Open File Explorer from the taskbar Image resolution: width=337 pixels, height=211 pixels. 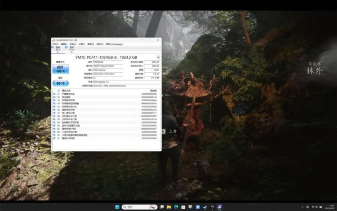169,207
